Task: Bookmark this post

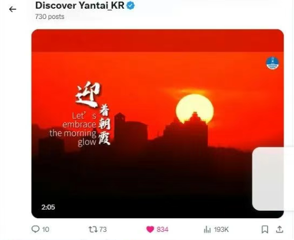Action: 265,229
